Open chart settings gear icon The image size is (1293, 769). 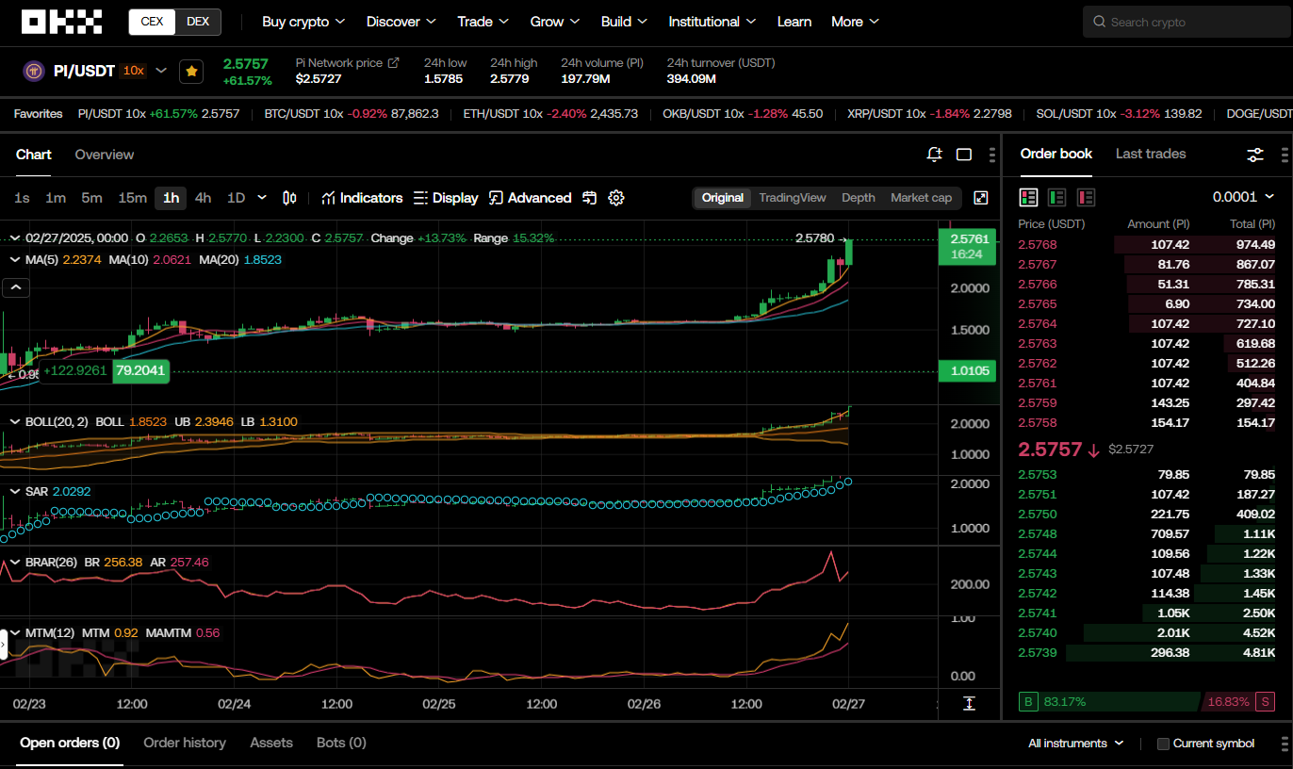(x=616, y=198)
